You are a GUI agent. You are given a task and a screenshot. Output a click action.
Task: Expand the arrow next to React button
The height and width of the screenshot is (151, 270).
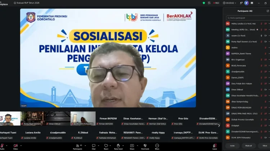coord(110,146)
